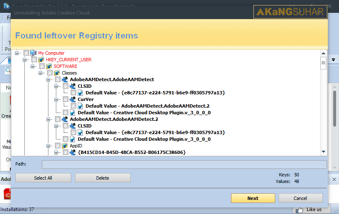Select Default Value - AdobeAAMDetect.AdobeAAMDetect.2 row

click(147, 106)
